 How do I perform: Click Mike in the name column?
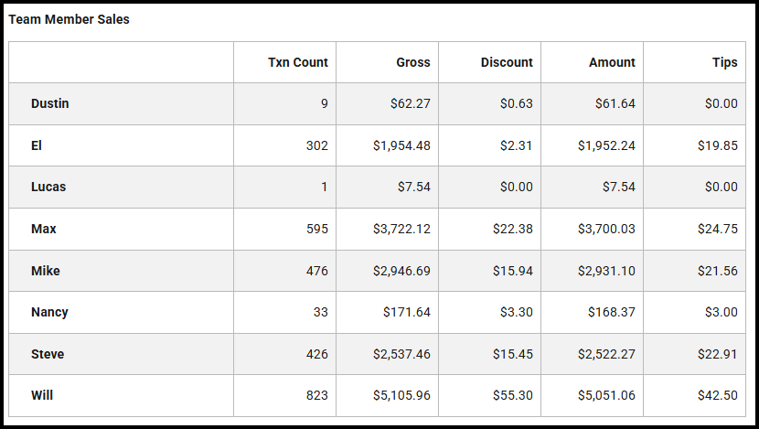click(45, 271)
